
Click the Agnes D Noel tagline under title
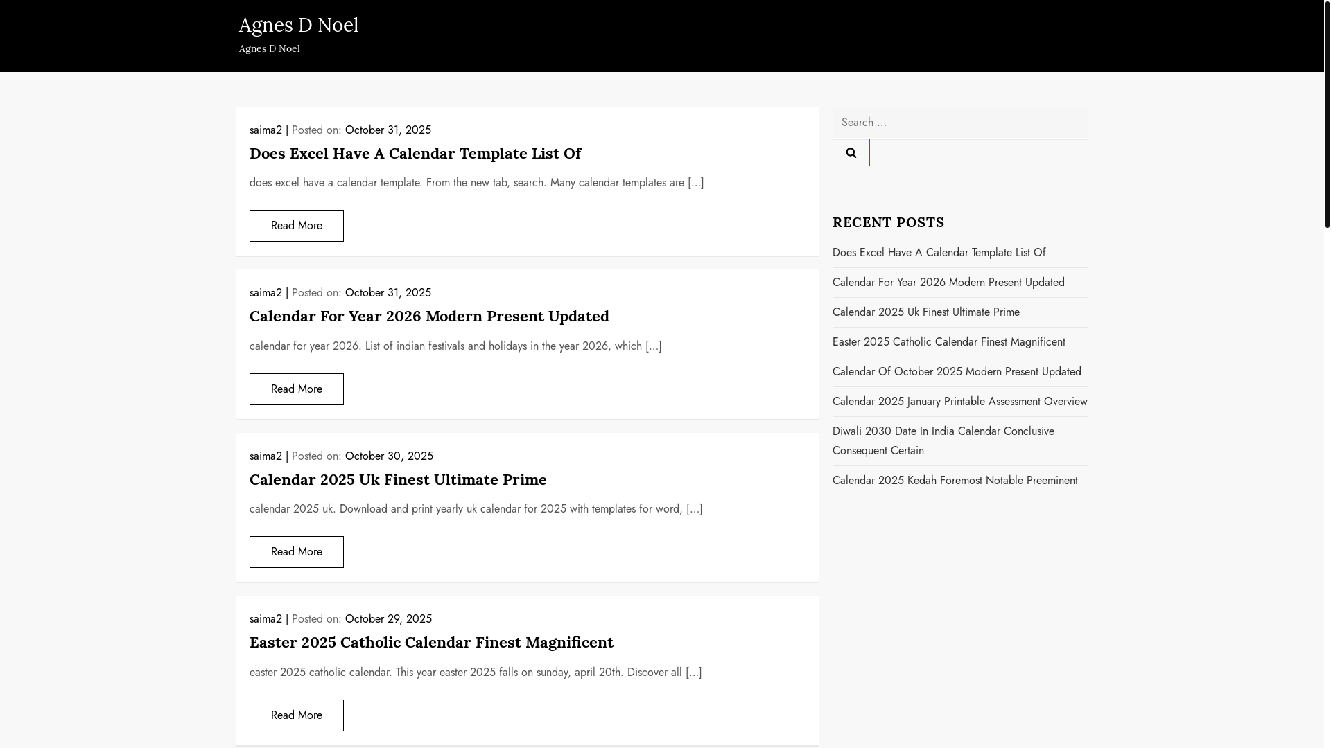coord(269,48)
